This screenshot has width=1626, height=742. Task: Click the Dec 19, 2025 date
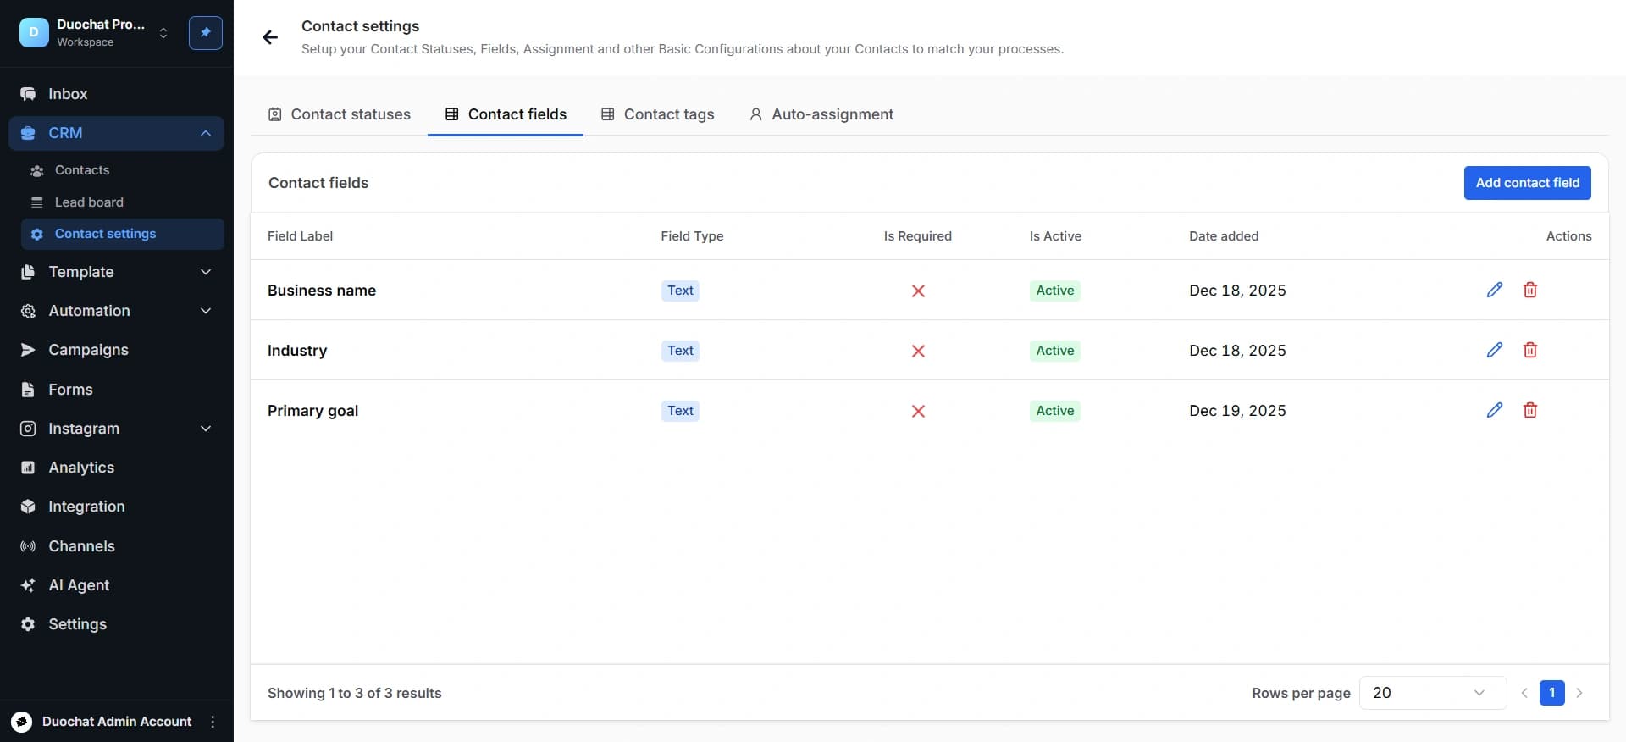click(x=1237, y=411)
